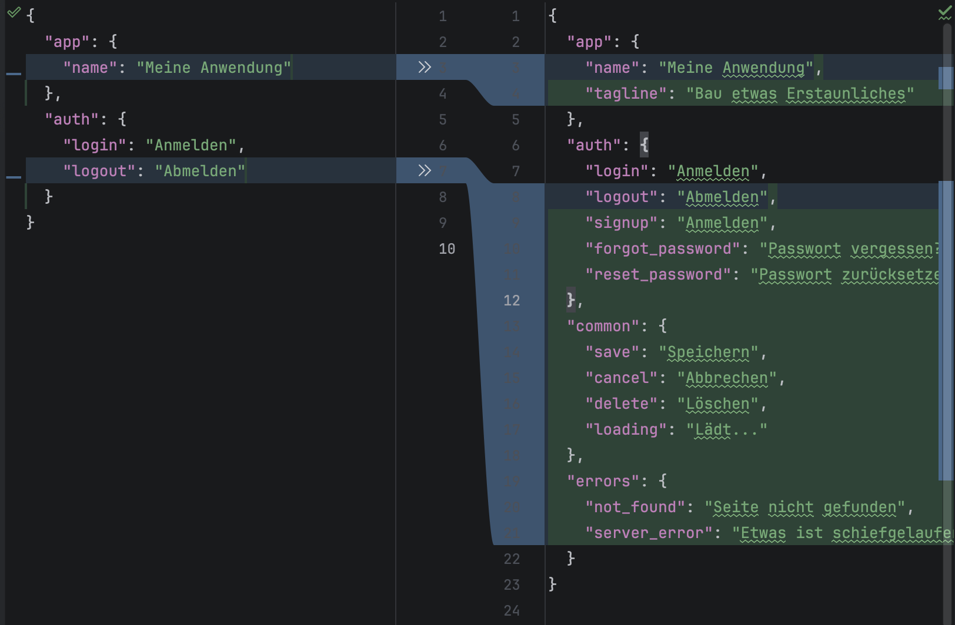This screenshot has height=625, width=955.
Task: Click the "Anmelden" value on the login line
Action: tap(713, 171)
